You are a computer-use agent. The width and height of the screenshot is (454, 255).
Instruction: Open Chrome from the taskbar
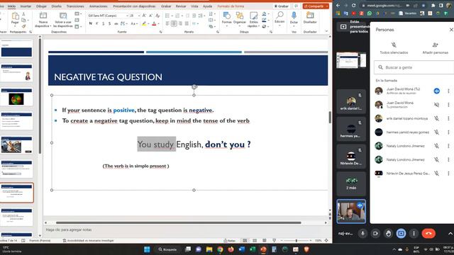pyautogui.click(x=220, y=249)
